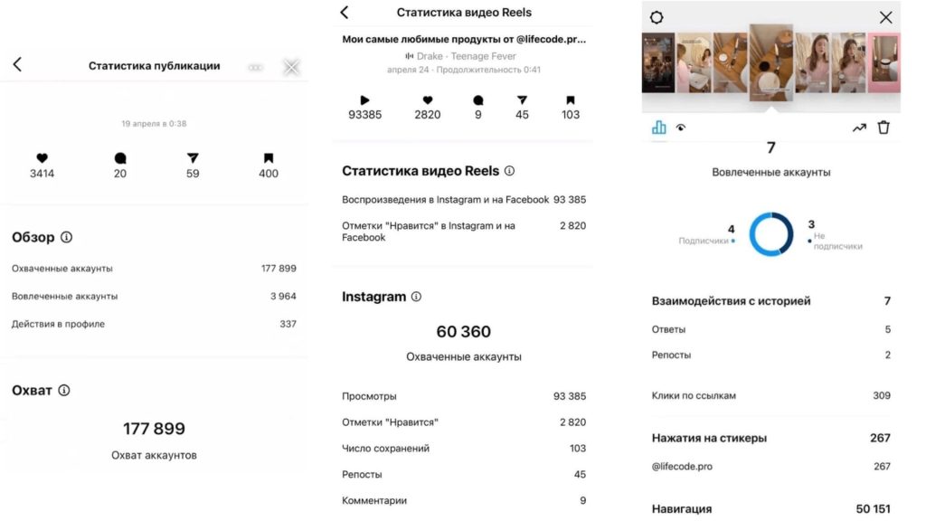The height and width of the screenshot is (521, 926).
Task: Click the promote trending arrow icon
Action: pyautogui.click(x=859, y=128)
